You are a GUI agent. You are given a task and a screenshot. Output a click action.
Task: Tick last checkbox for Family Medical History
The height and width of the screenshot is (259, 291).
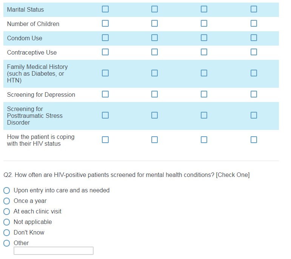254,73
